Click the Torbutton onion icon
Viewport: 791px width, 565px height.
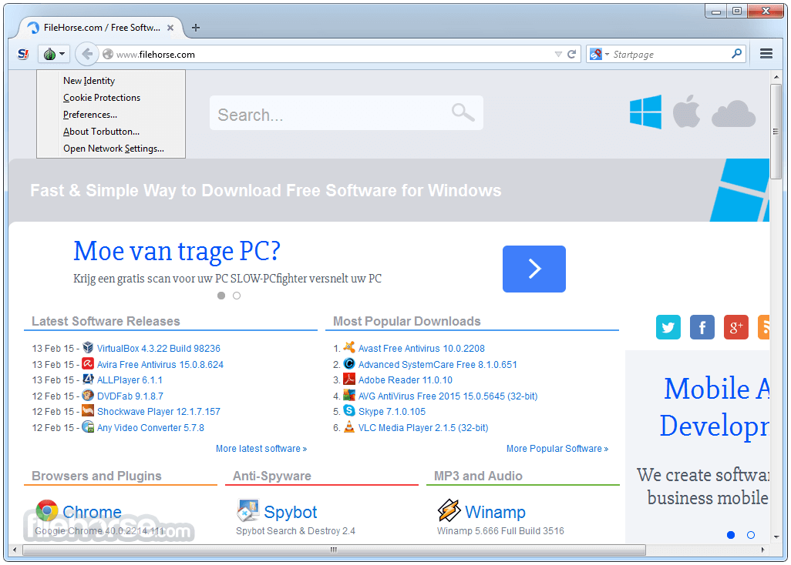(49, 54)
